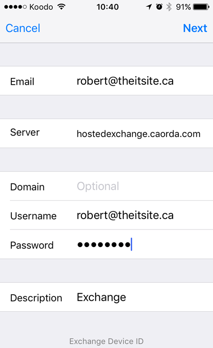Go to Next step of setup
213x348 pixels.
[195, 28]
